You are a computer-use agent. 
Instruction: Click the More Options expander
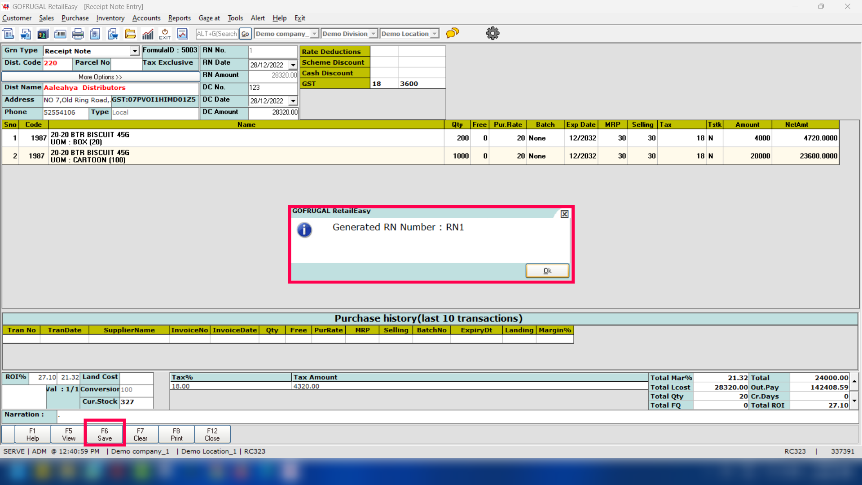click(100, 77)
